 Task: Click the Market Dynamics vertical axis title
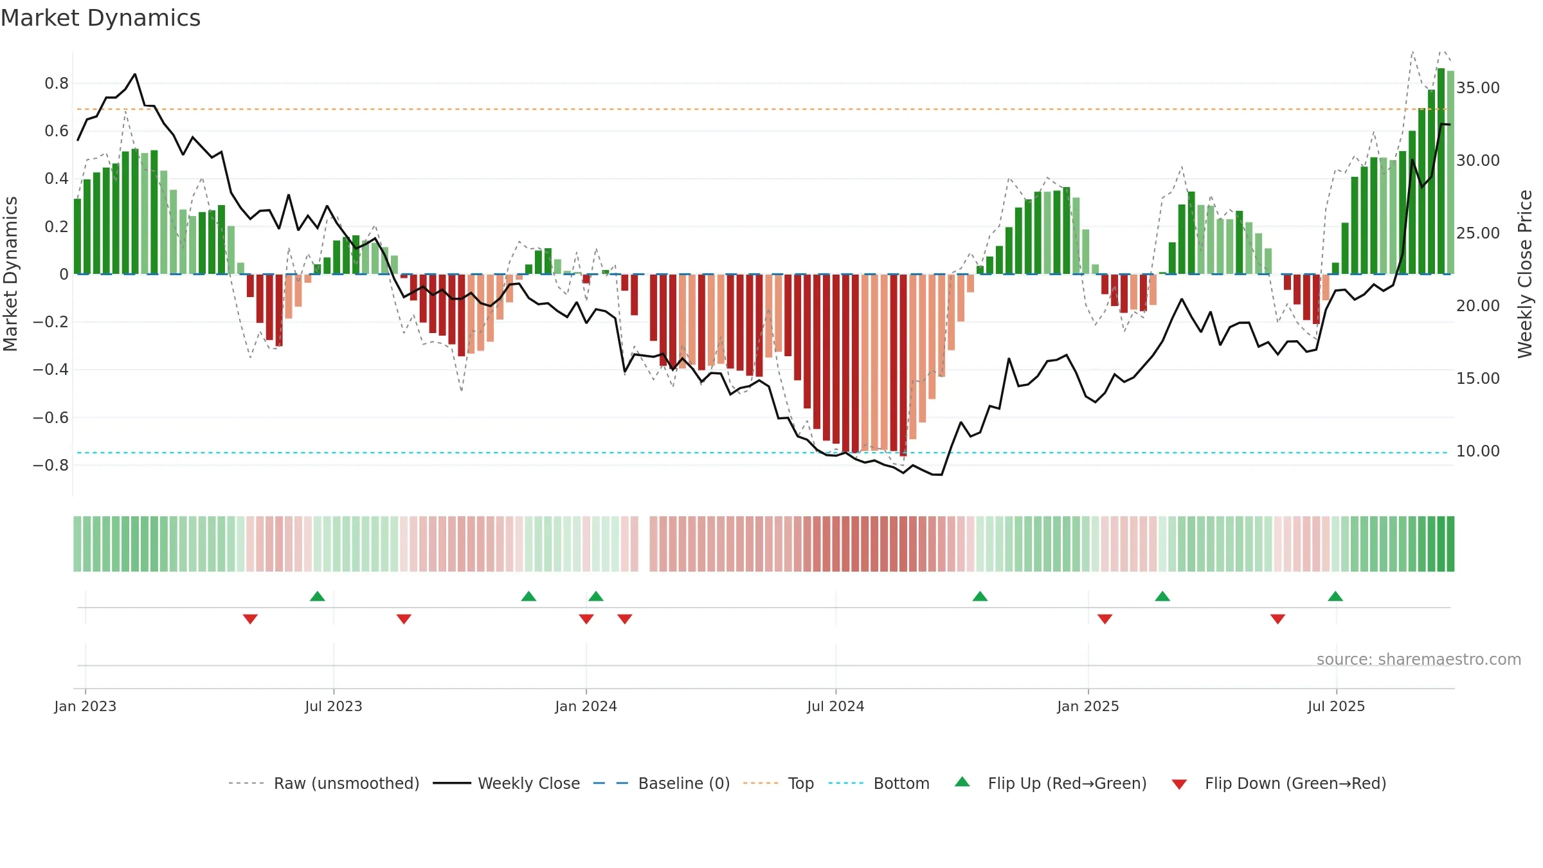(x=10, y=274)
